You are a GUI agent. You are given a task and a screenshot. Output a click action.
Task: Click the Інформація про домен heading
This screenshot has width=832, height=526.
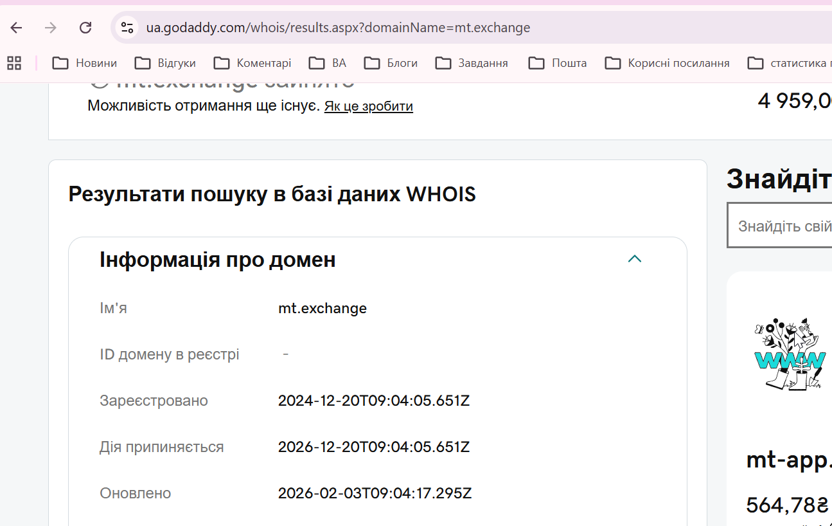tap(218, 260)
